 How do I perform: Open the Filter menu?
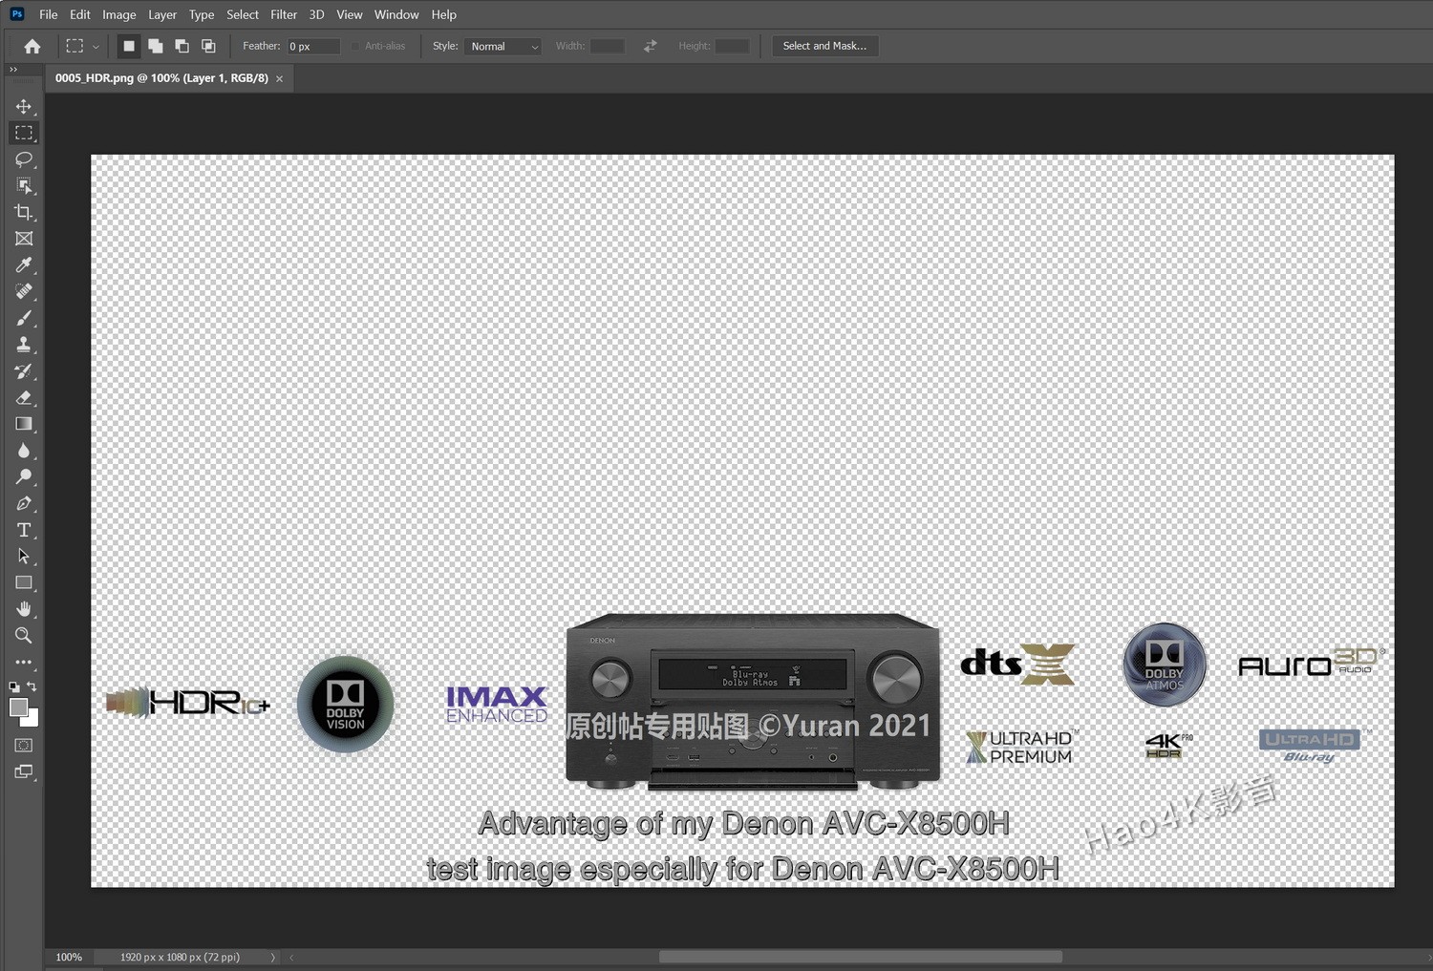[284, 14]
